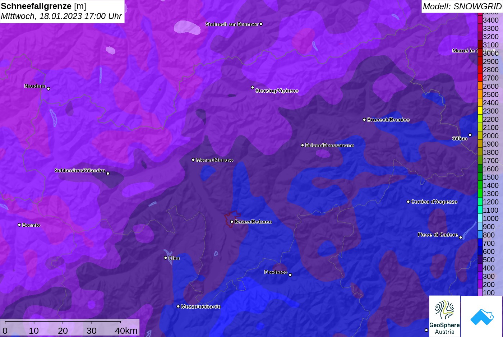Click the Mezzolombardo marker dot
Screen dimensions: 503x337
tap(178, 306)
